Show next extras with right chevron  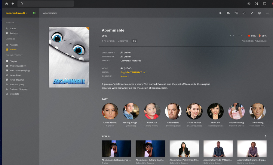coord(265,136)
